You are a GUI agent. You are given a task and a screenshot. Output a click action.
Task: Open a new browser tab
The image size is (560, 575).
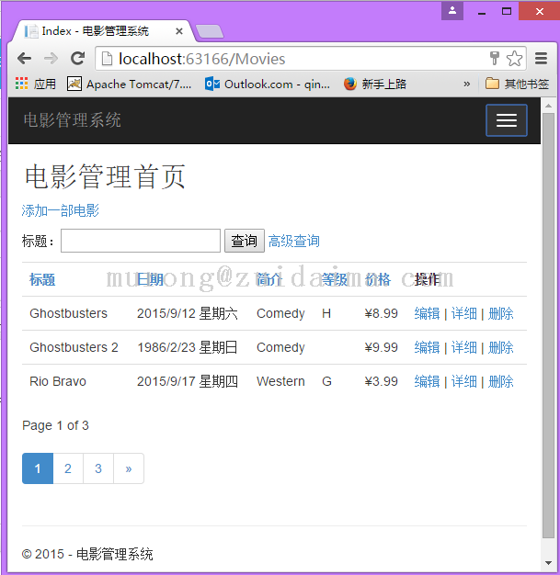click(210, 31)
